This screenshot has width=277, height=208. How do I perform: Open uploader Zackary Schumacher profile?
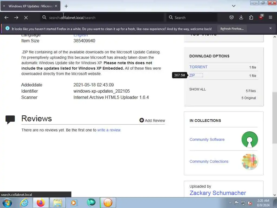pyautogui.click(x=218, y=193)
